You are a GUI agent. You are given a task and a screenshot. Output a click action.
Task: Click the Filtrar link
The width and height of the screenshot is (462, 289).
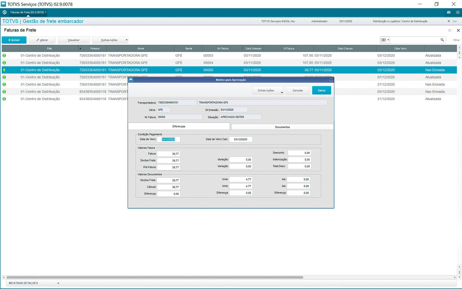[456, 40]
